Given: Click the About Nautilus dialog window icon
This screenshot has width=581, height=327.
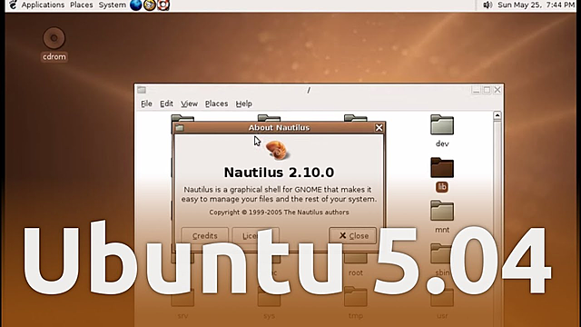Looking at the screenshot, I should (x=180, y=127).
